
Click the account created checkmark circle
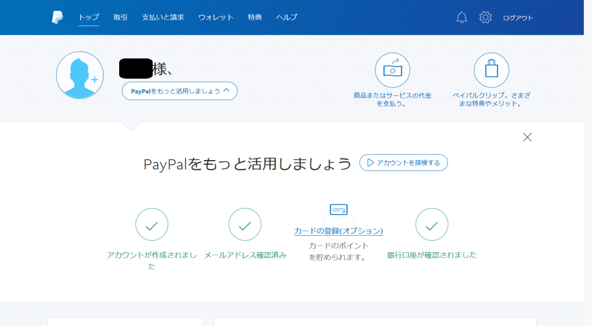[x=151, y=224]
